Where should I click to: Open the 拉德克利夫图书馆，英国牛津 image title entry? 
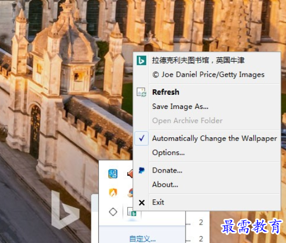click(x=198, y=60)
